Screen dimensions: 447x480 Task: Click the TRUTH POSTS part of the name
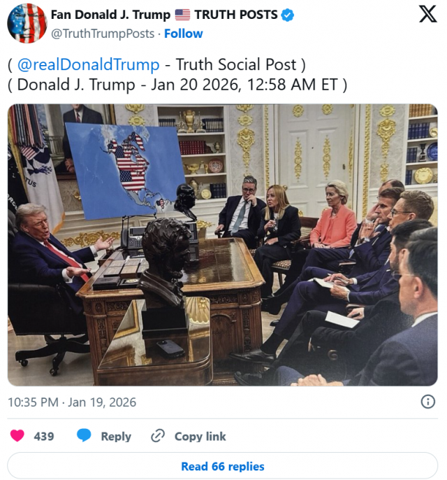[236, 15]
